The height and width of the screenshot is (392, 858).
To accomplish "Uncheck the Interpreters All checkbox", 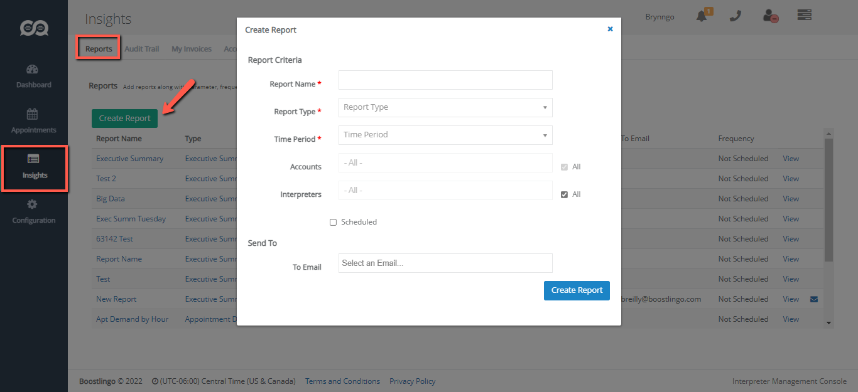I will [x=564, y=194].
